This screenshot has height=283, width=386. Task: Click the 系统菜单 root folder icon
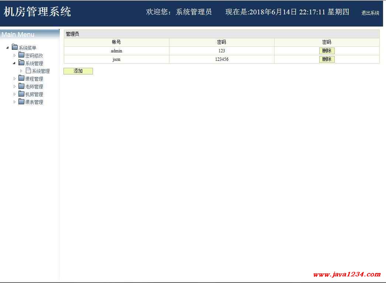click(15, 47)
